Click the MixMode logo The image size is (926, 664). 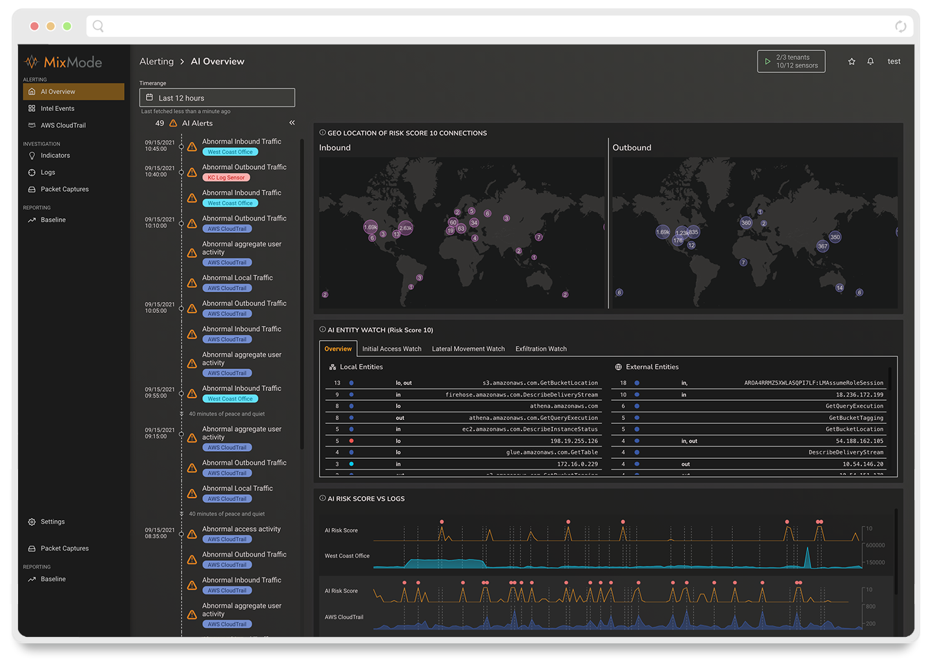coord(63,62)
